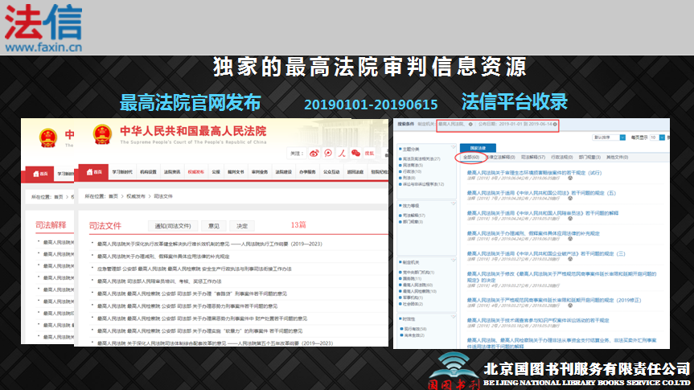Click the 决定 button

(242, 226)
